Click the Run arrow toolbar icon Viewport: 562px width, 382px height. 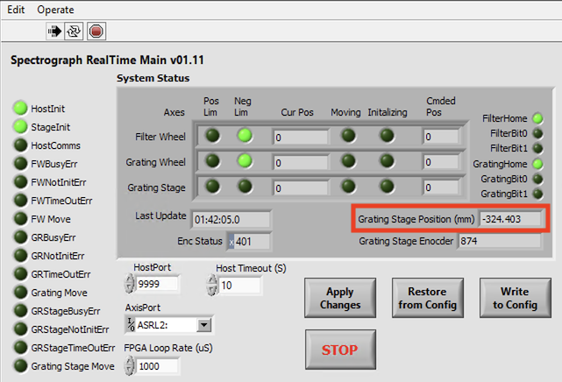click(x=55, y=32)
